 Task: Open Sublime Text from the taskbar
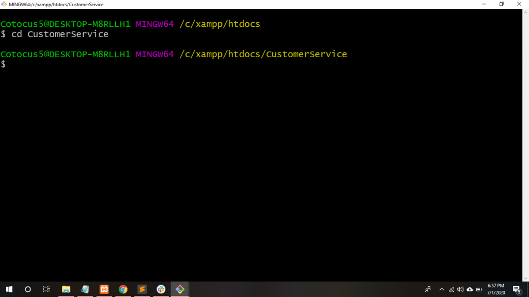[x=142, y=289]
